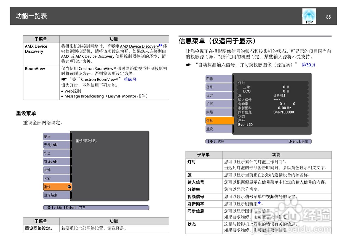Click the page number 85
This screenshot has width=353, height=249.
[x=328, y=17]
